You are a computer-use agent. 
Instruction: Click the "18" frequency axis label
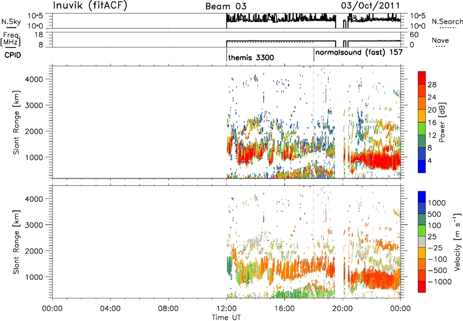39,35
